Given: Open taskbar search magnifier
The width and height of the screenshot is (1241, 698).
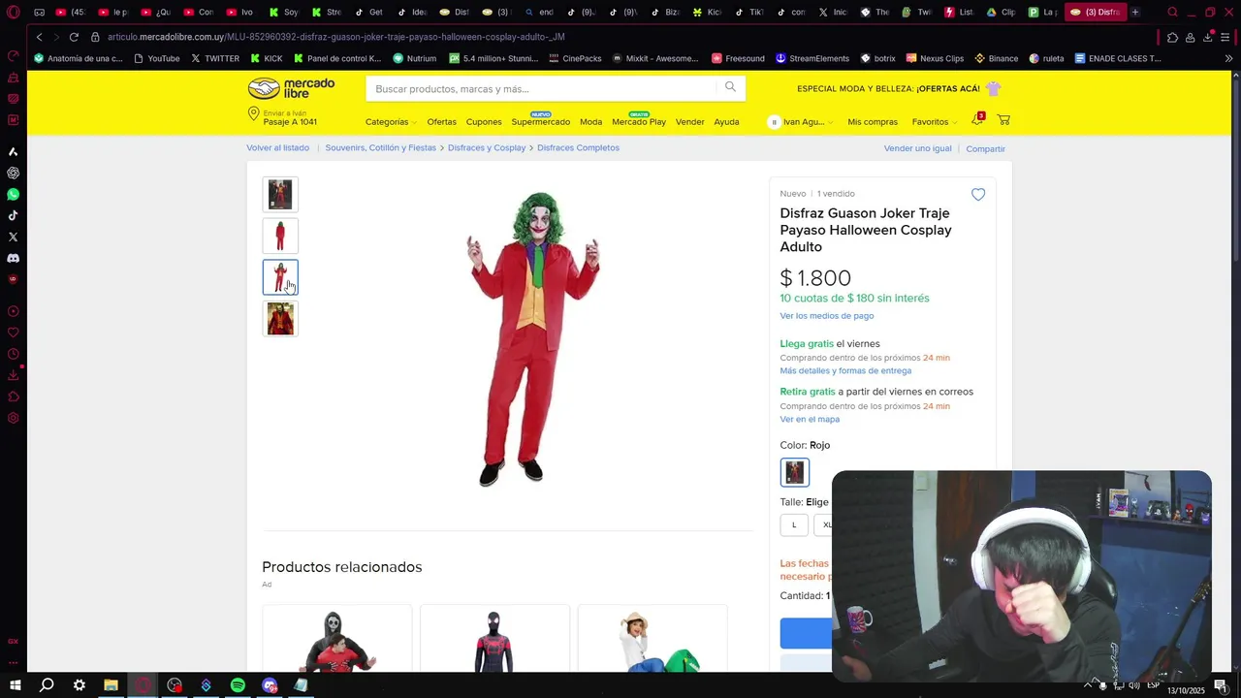Looking at the screenshot, I should point(47,685).
